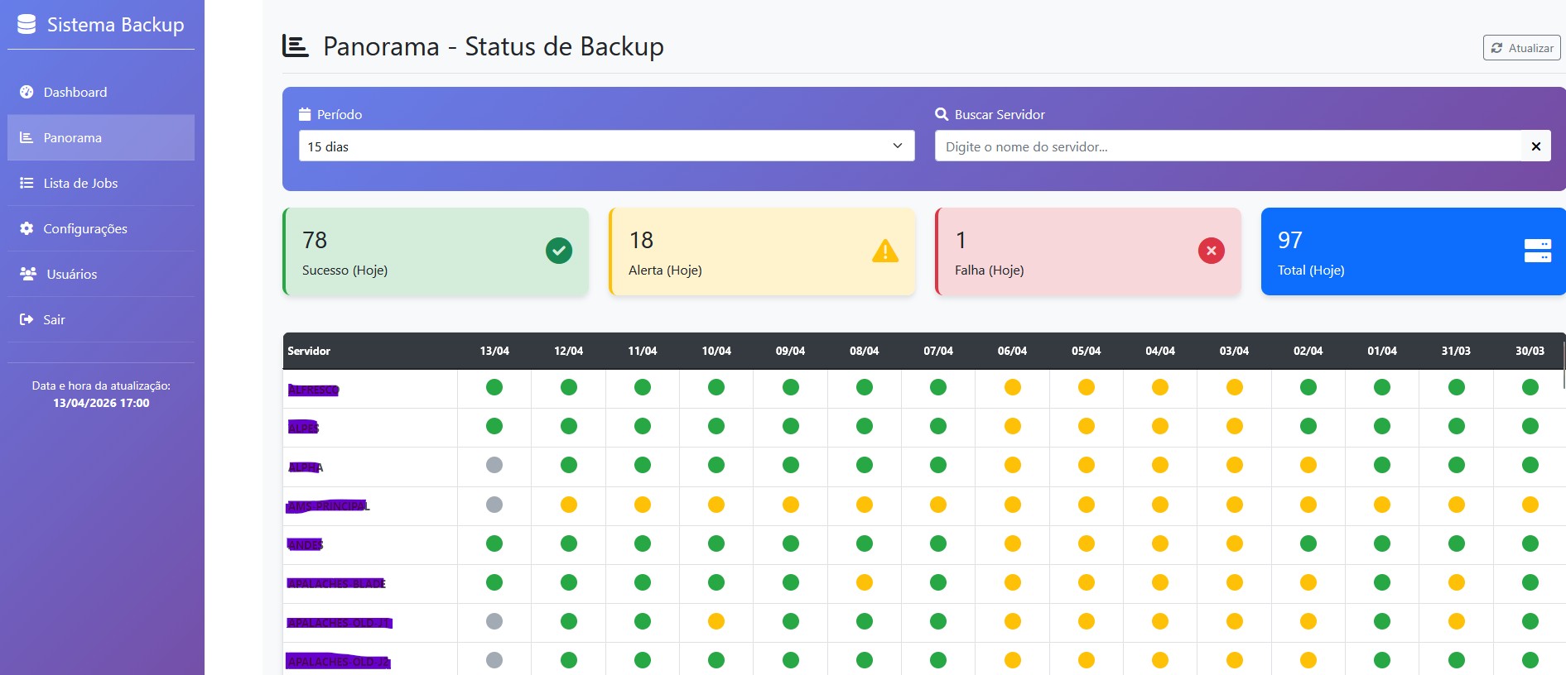
Task: Select the Panorama sidebar item
Action: click(x=101, y=137)
